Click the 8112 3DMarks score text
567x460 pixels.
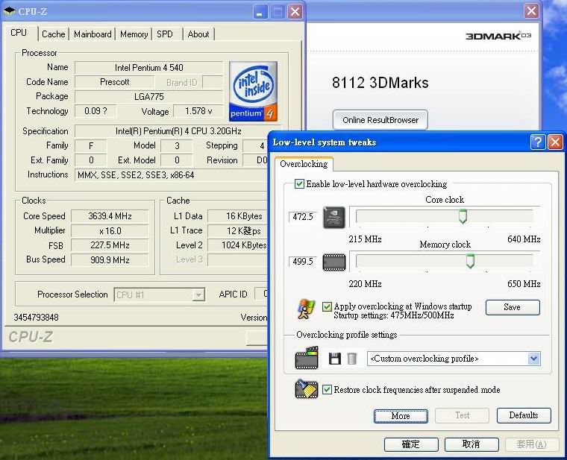pyautogui.click(x=380, y=83)
